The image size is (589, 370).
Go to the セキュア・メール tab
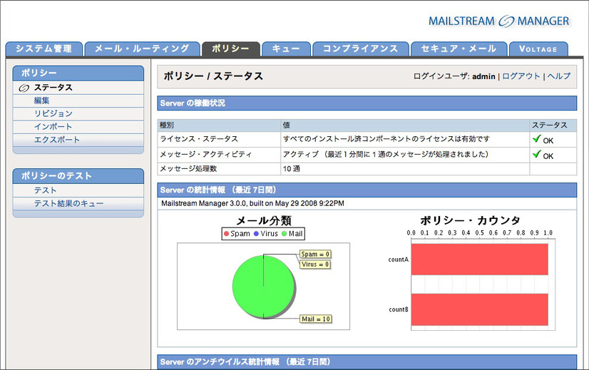point(459,48)
